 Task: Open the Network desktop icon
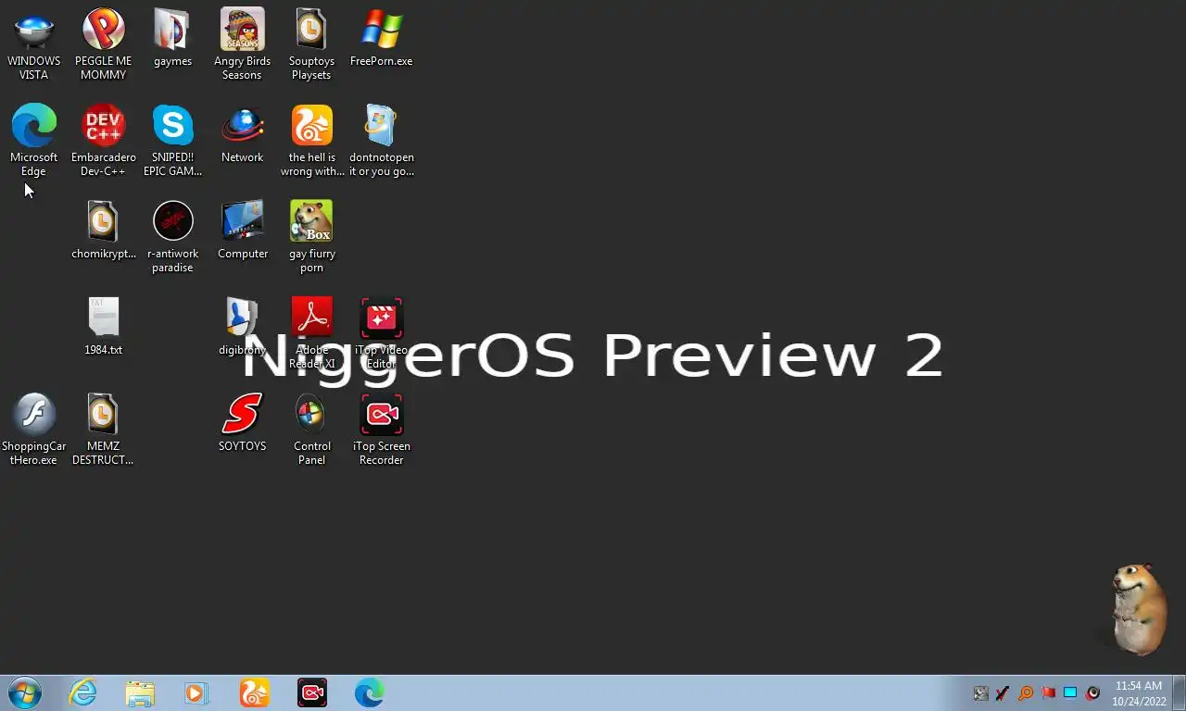tap(242, 134)
